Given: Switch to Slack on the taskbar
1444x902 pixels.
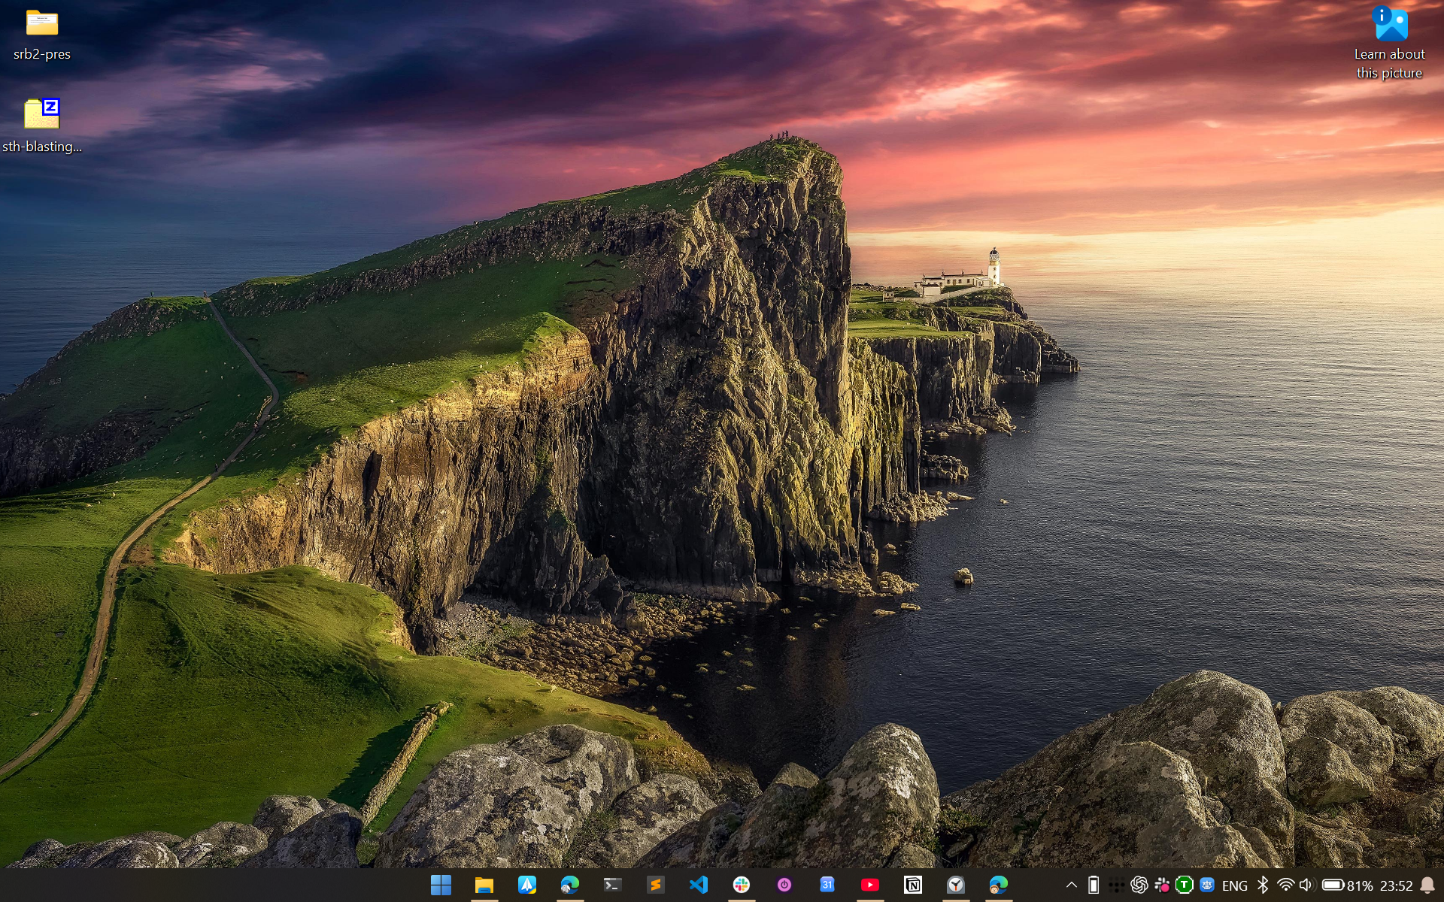Looking at the screenshot, I should pos(741,885).
